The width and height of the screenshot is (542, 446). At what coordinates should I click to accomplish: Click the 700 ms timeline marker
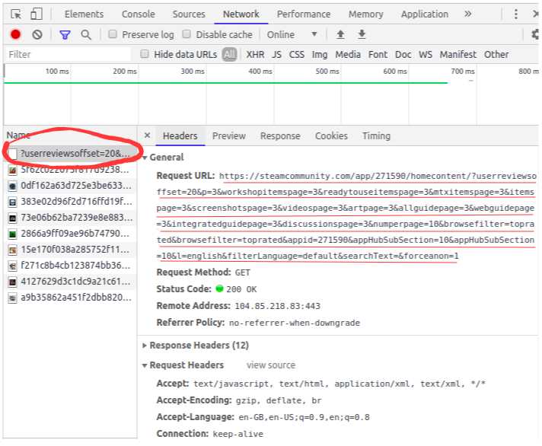coord(463,72)
